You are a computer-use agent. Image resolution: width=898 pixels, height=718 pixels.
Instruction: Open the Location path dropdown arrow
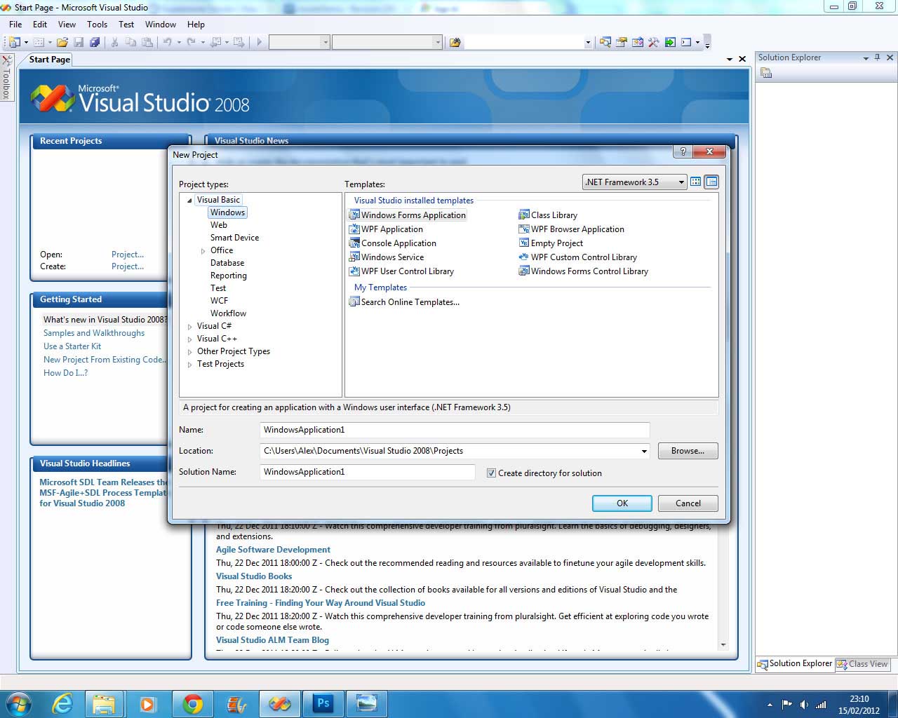(x=644, y=451)
